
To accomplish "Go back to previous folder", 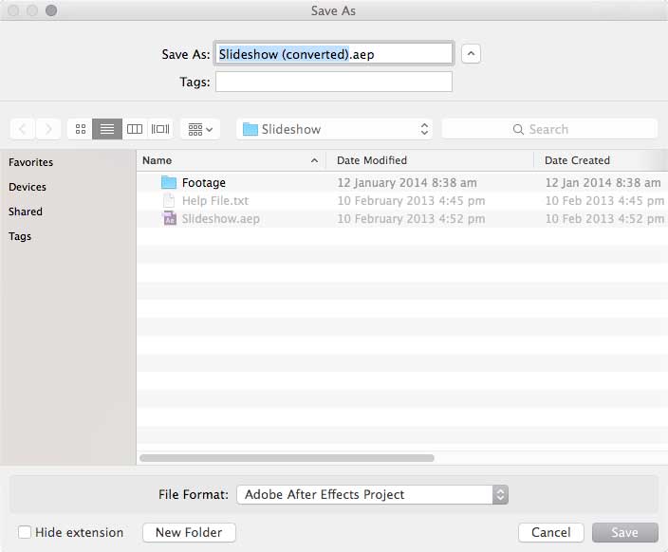I will 23,129.
